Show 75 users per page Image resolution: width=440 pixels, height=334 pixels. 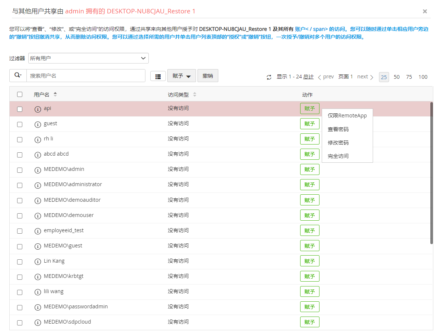point(409,77)
